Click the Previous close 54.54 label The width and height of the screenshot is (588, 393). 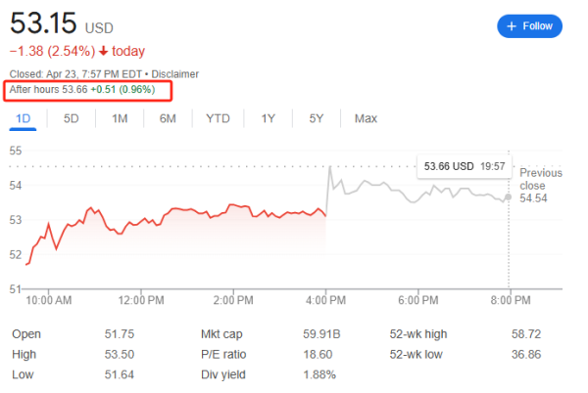(540, 185)
